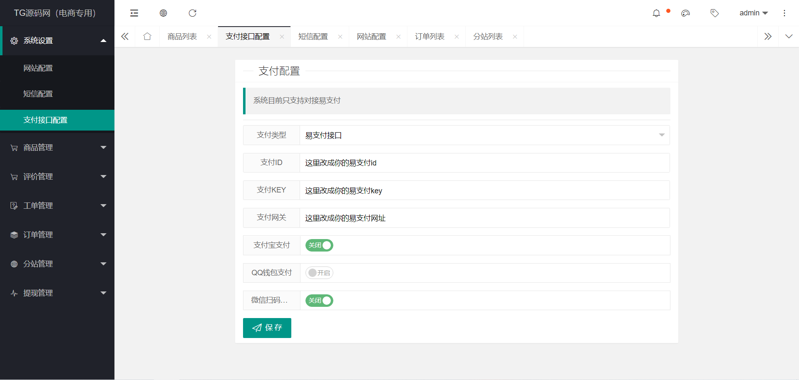Click the globe website icon in header

(x=163, y=13)
